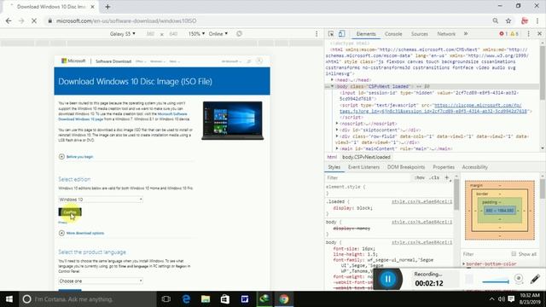The width and height of the screenshot is (546, 307).
Task: Stop page loading with X button
Action: (x=34, y=20)
